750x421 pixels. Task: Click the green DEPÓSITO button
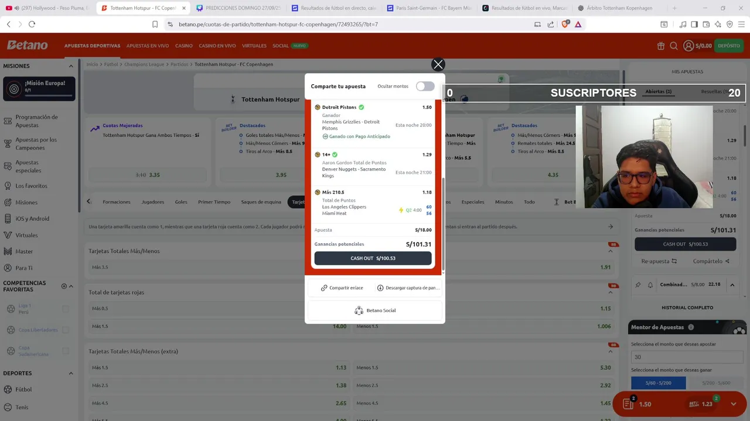pyautogui.click(x=729, y=46)
